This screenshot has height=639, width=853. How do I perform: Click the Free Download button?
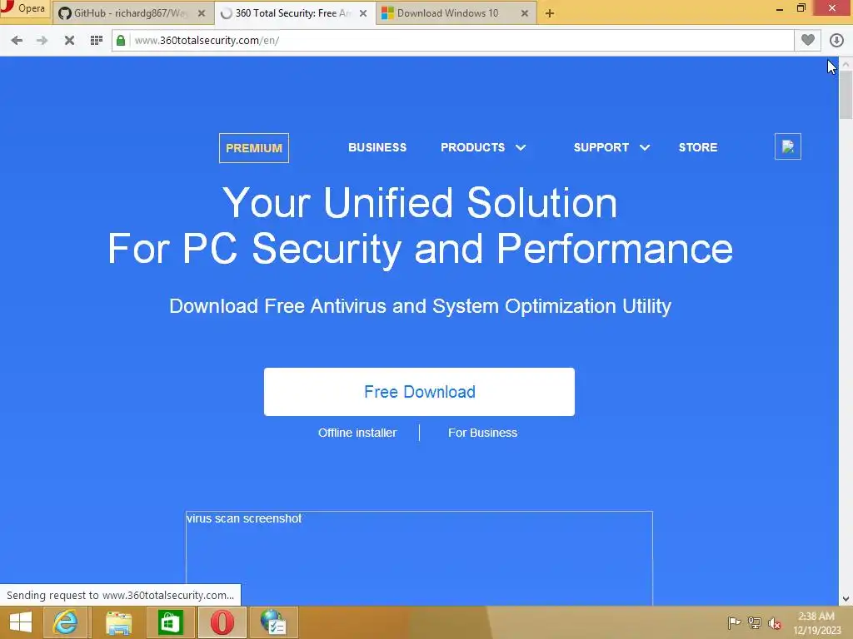[420, 392]
